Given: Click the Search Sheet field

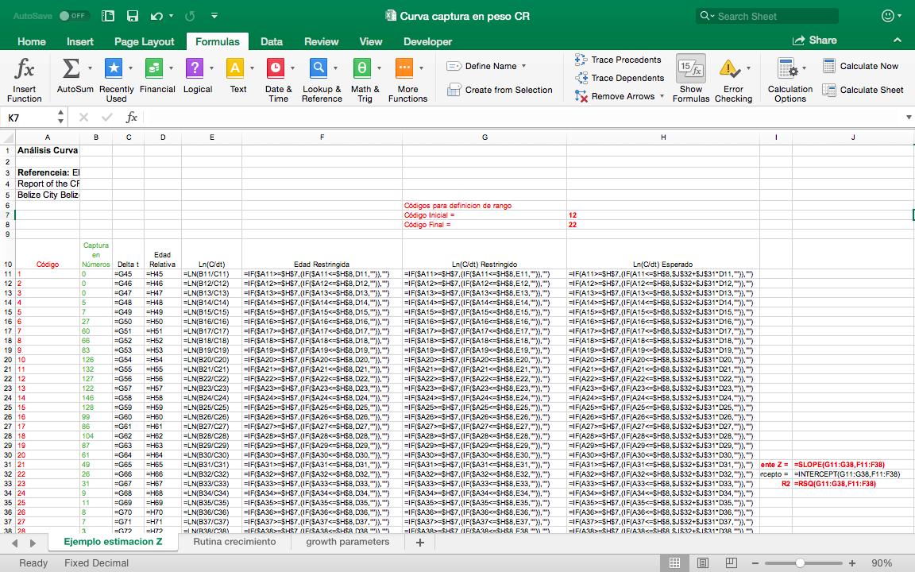Looking at the screenshot, I should (x=767, y=17).
